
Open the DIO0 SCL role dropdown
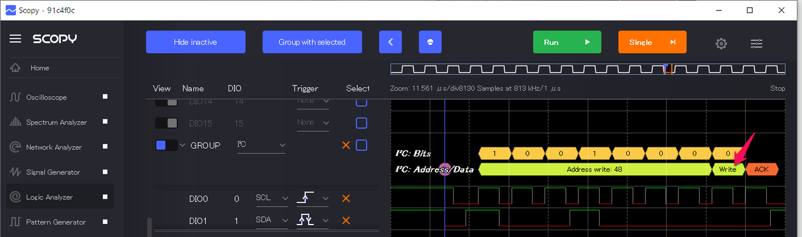271,199
